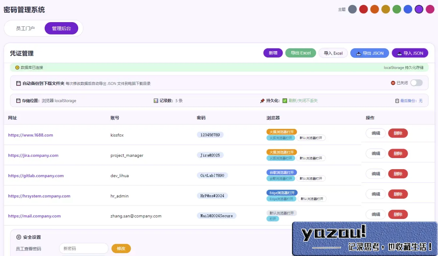This screenshot has width=438, height=256.
Task: Click 默认浏览器打开 for project_manager row
Action: tap(311, 158)
